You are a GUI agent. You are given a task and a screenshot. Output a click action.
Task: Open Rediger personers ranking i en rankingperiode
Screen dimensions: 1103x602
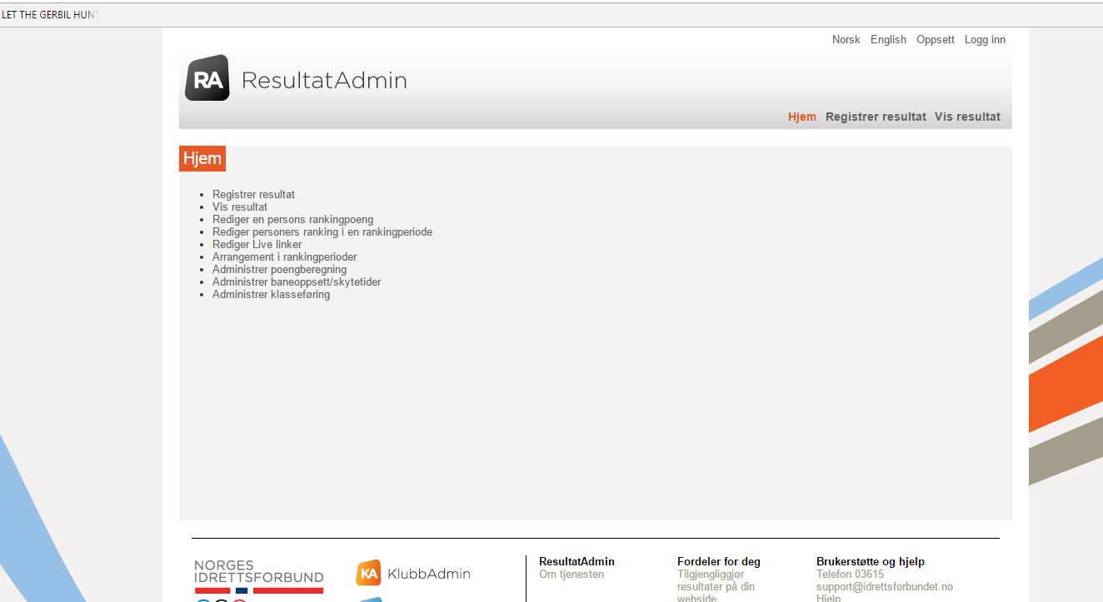(x=322, y=231)
